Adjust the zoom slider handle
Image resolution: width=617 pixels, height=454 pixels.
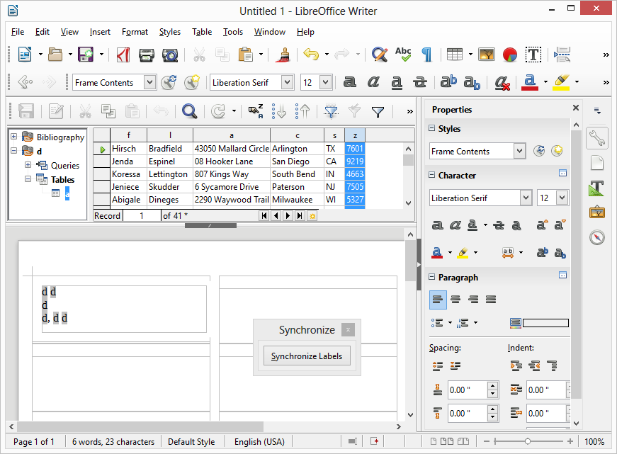(527, 441)
